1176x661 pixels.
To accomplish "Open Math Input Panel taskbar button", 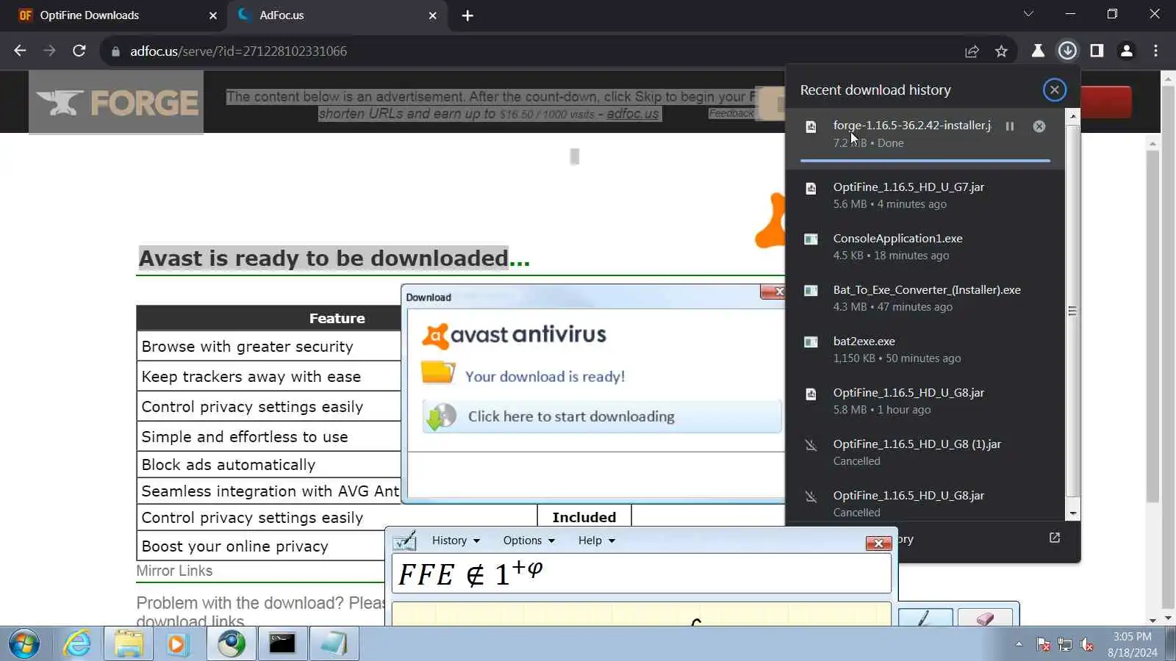I will tap(334, 644).
